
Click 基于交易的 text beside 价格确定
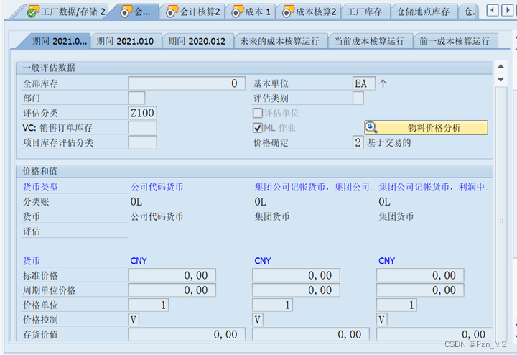[x=388, y=142]
